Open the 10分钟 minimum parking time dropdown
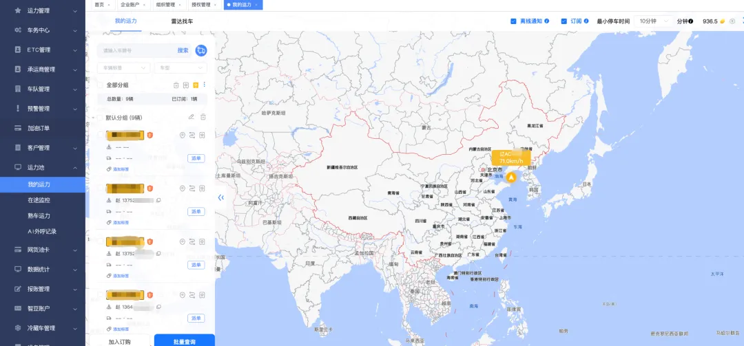The image size is (744, 346). coord(654,21)
